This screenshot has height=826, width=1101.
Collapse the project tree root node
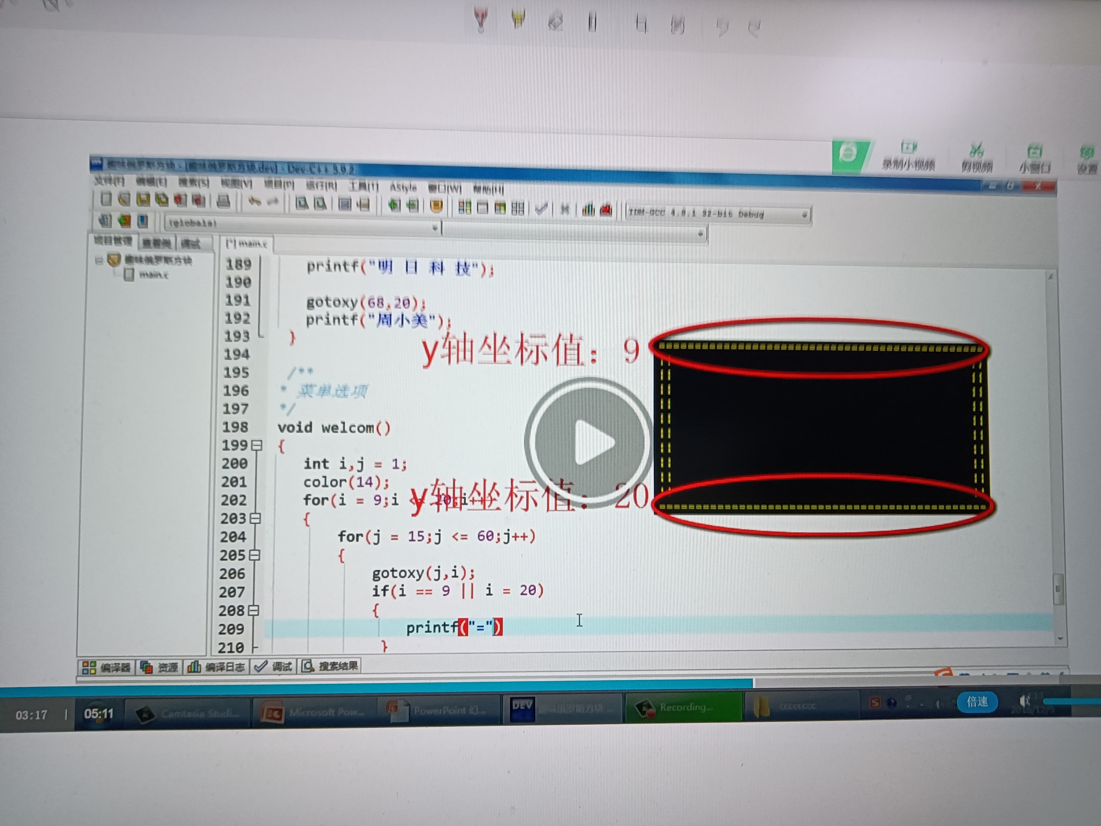tap(98, 261)
